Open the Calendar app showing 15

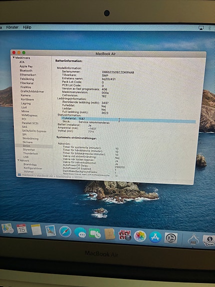click(x=21, y=229)
